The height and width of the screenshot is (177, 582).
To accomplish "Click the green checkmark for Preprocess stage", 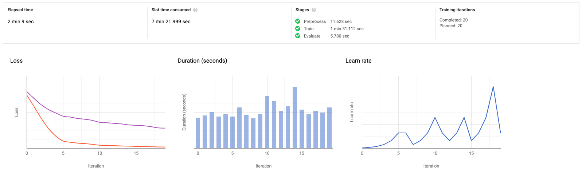I will pyautogui.click(x=298, y=21).
